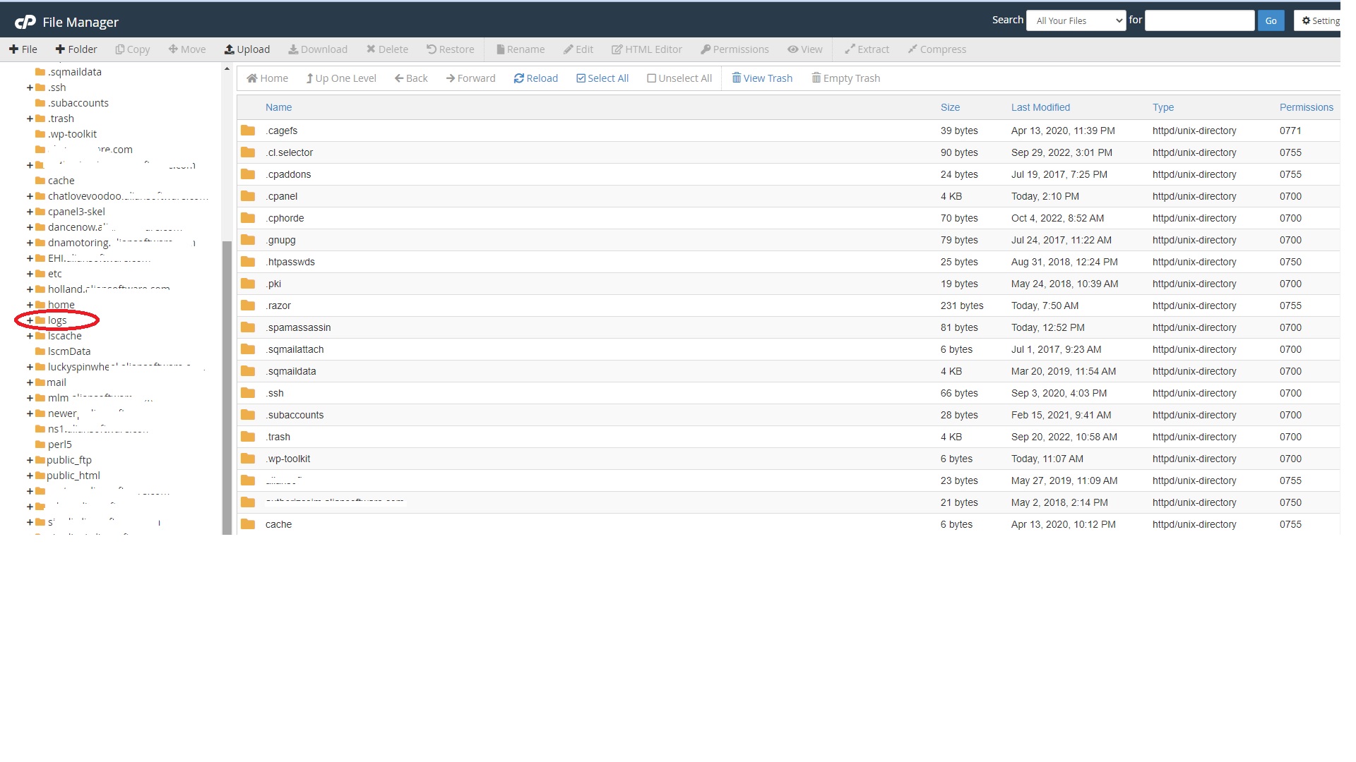Sort files by Name column
1356x762 pixels.
pos(278,107)
